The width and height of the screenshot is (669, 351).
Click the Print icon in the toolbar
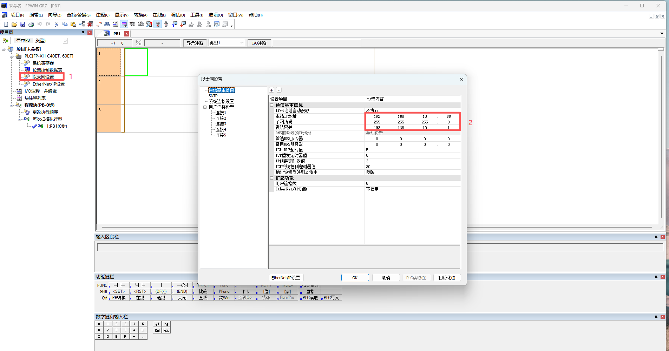tap(31, 24)
